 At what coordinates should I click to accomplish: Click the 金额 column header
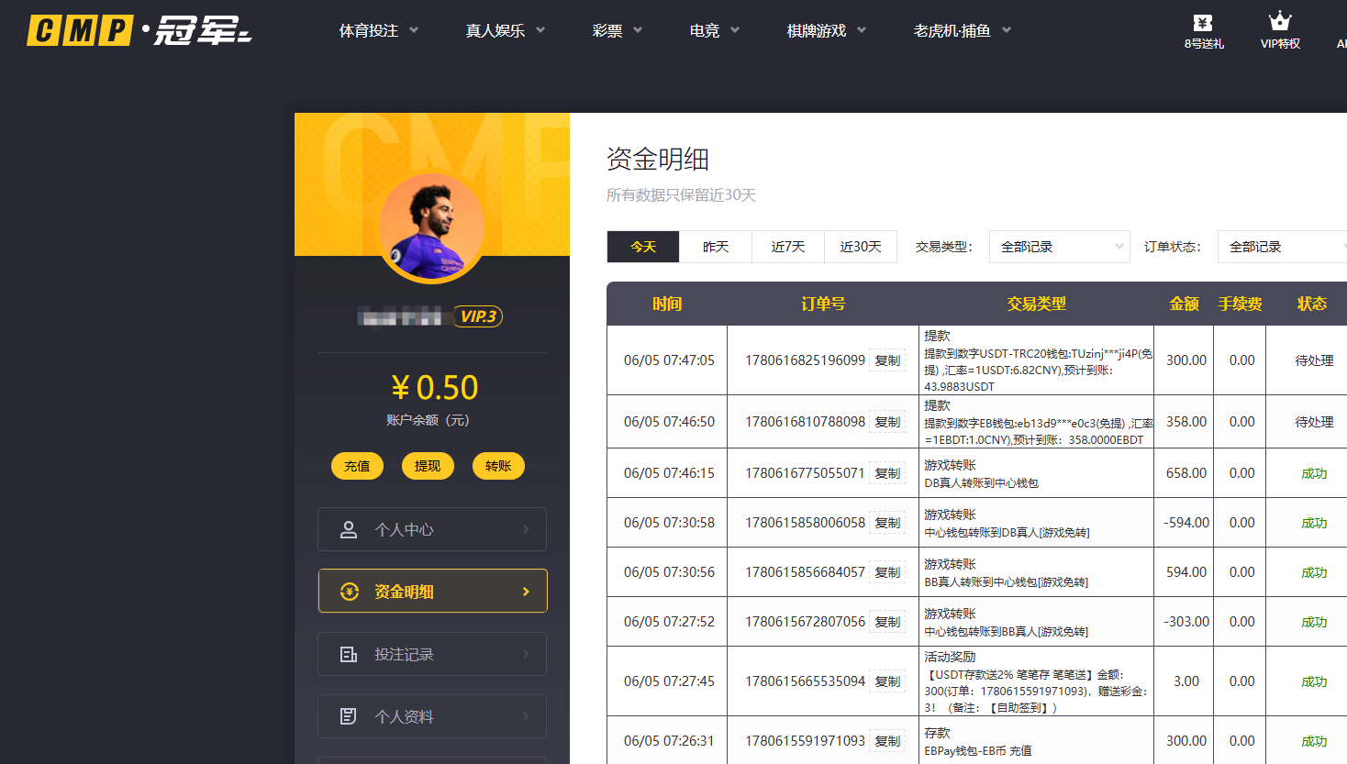1185,304
